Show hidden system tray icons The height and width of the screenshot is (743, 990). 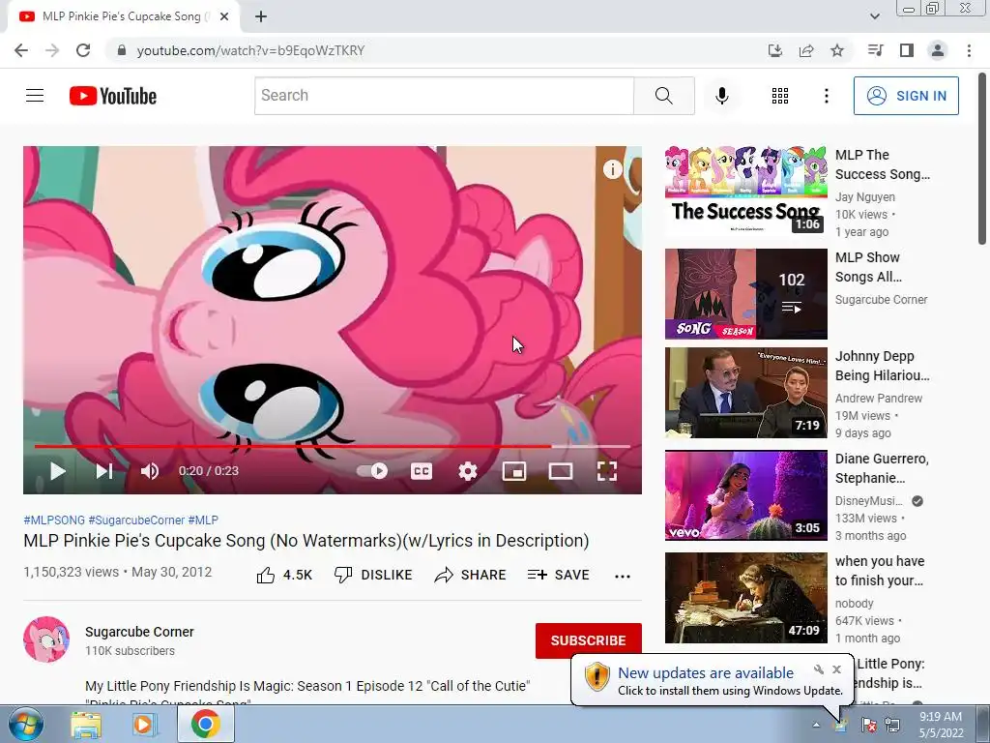tap(816, 725)
